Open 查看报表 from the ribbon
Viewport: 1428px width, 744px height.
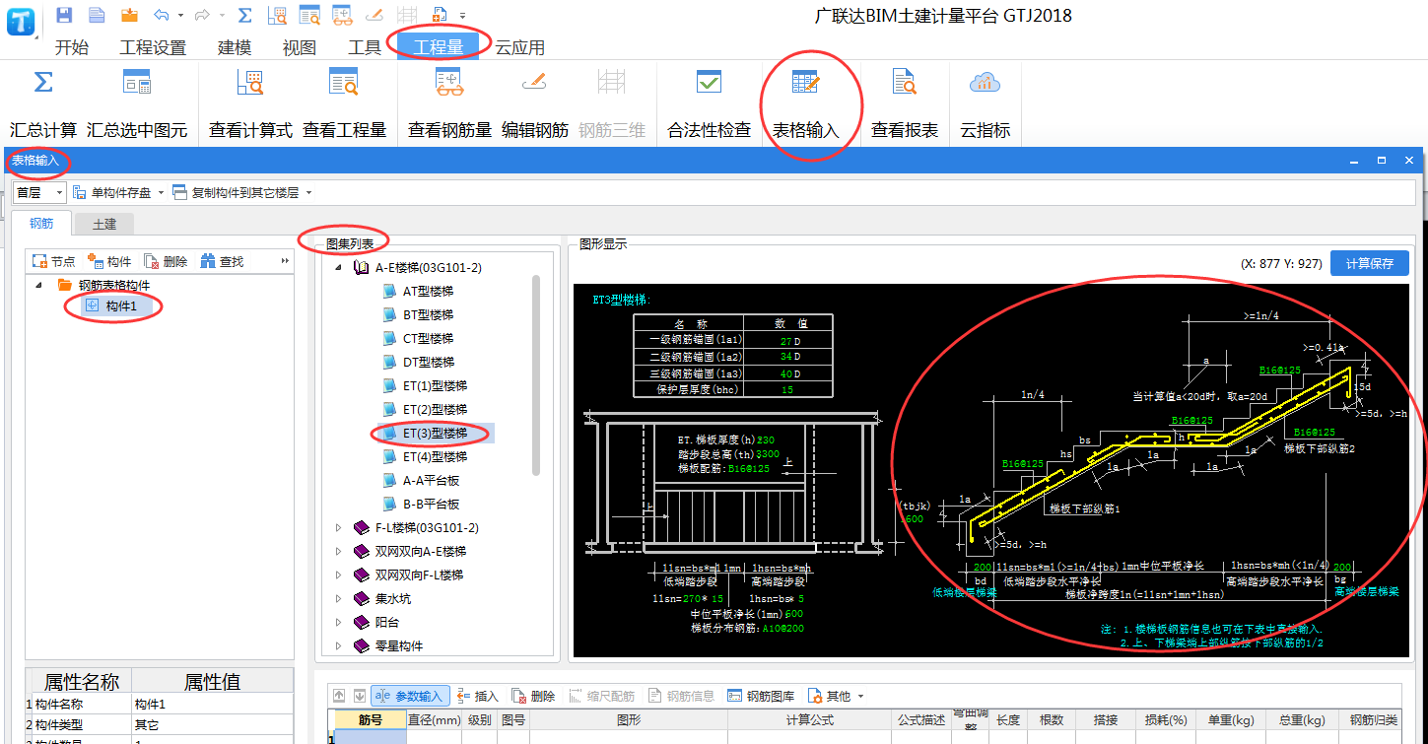point(905,103)
